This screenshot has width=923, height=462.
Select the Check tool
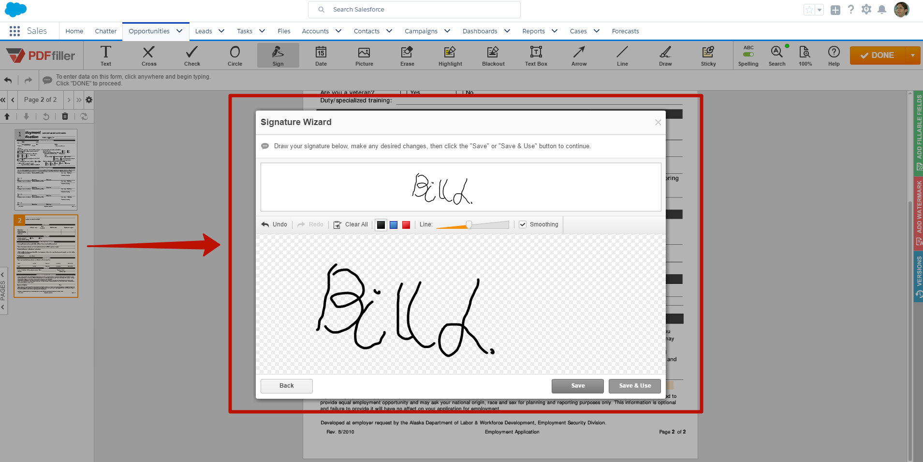pos(192,55)
